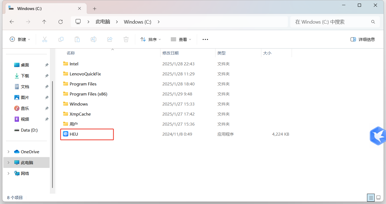Click the Delete trash can icon
Viewport: 386px width, 204px height.
pyautogui.click(x=126, y=39)
